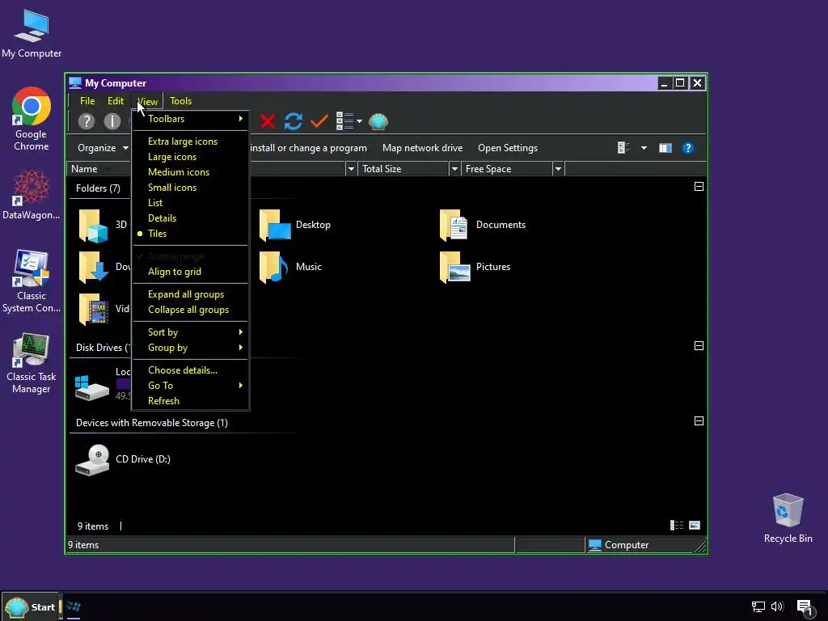Select the Downloads folder icon

coord(94,267)
